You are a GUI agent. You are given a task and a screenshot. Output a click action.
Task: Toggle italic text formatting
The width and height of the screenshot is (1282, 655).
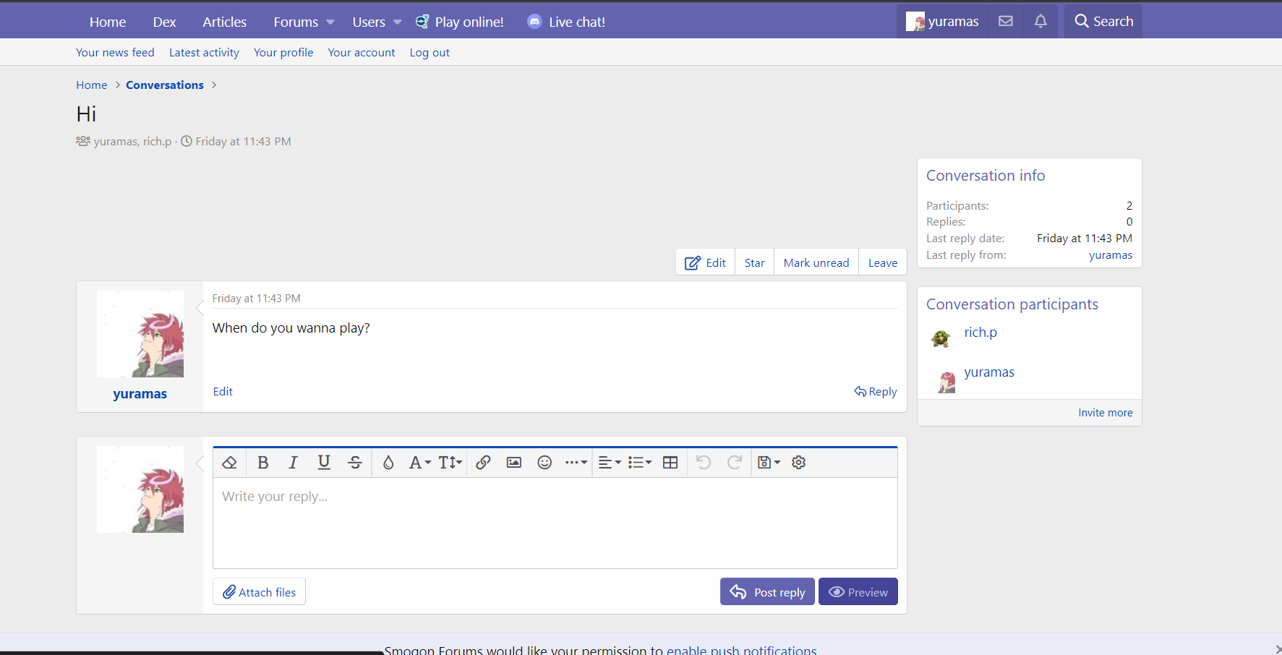[293, 463]
